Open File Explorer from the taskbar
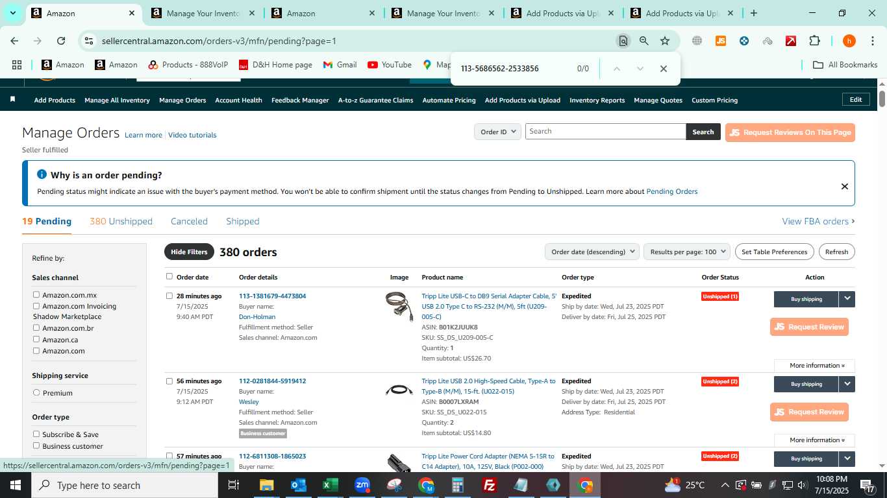The image size is (887, 498). click(x=267, y=485)
